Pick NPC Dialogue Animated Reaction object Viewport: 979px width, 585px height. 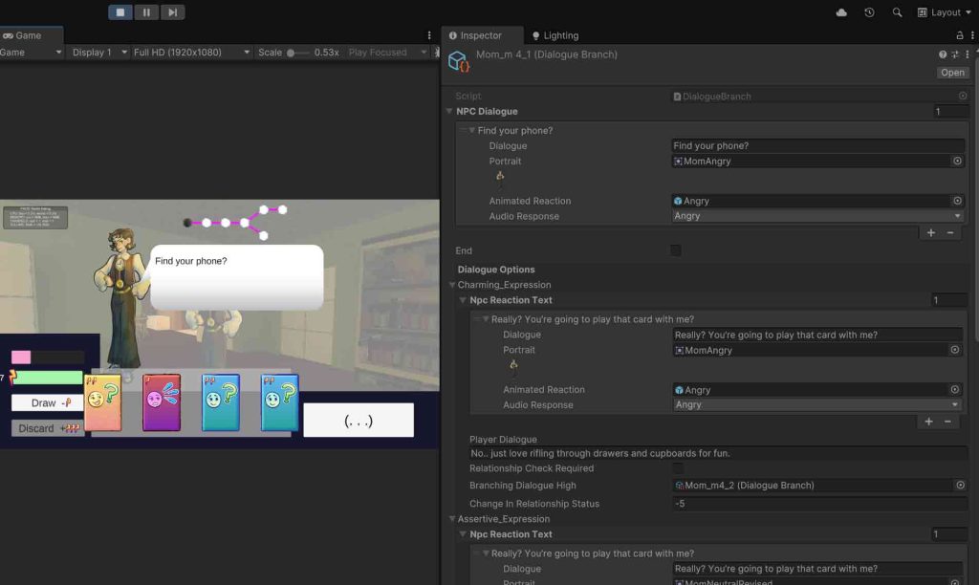tap(956, 201)
